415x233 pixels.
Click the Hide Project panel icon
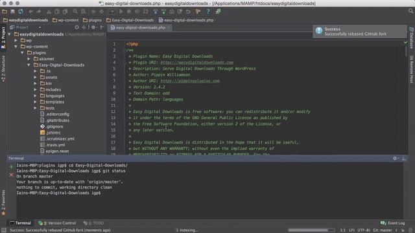pyautogui.click(x=102, y=27)
